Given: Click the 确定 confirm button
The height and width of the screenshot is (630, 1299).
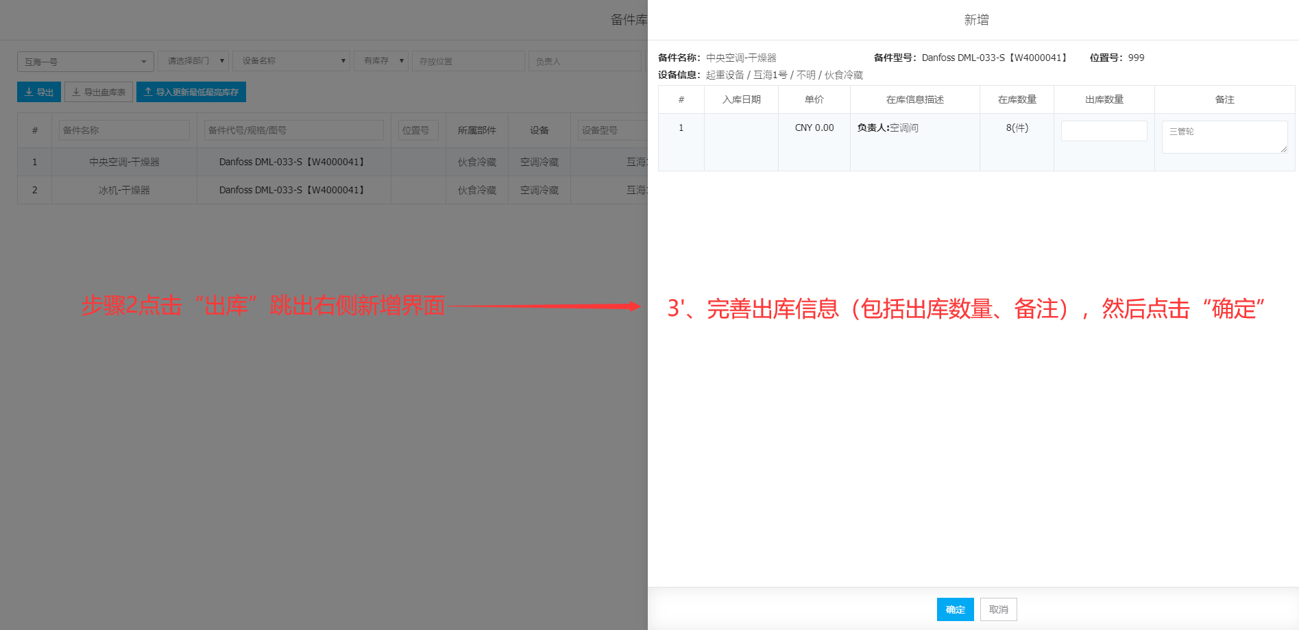Looking at the screenshot, I should pyautogui.click(x=955, y=609).
